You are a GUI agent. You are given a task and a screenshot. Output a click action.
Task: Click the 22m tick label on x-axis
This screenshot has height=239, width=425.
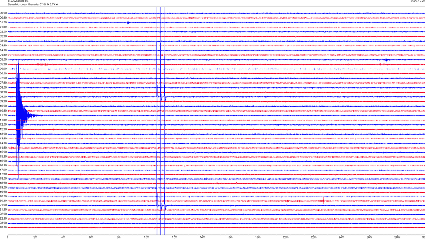pos(313,237)
